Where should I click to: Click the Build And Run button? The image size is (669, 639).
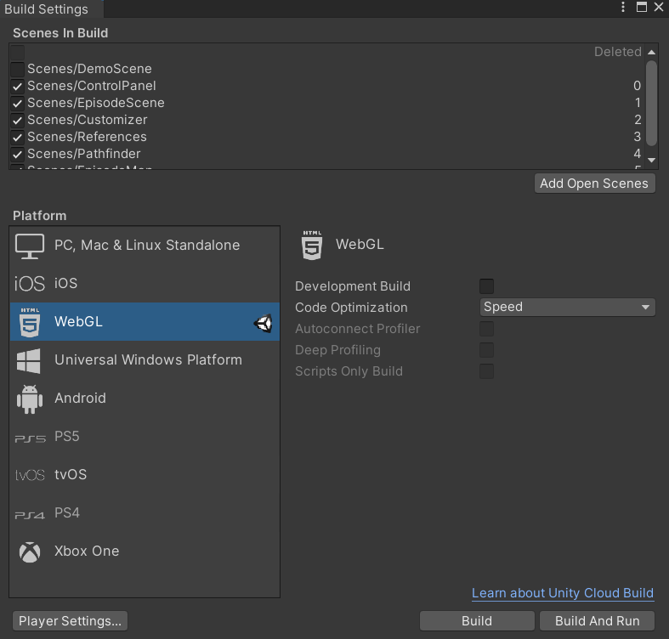(597, 621)
